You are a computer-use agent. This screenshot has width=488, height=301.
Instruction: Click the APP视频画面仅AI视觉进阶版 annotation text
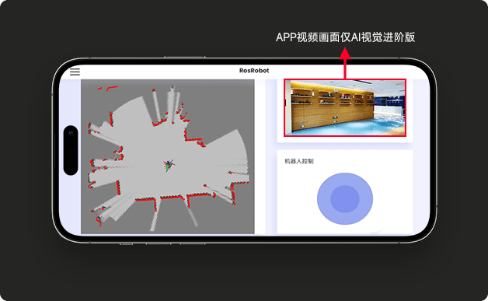point(345,37)
